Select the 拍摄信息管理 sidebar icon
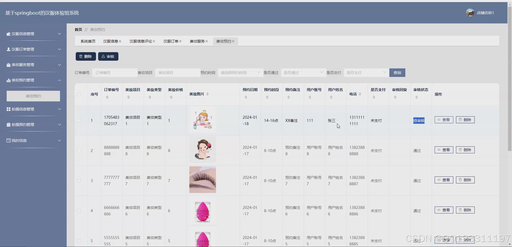The width and height of the screenshot is (512, 247). [8, 109]
